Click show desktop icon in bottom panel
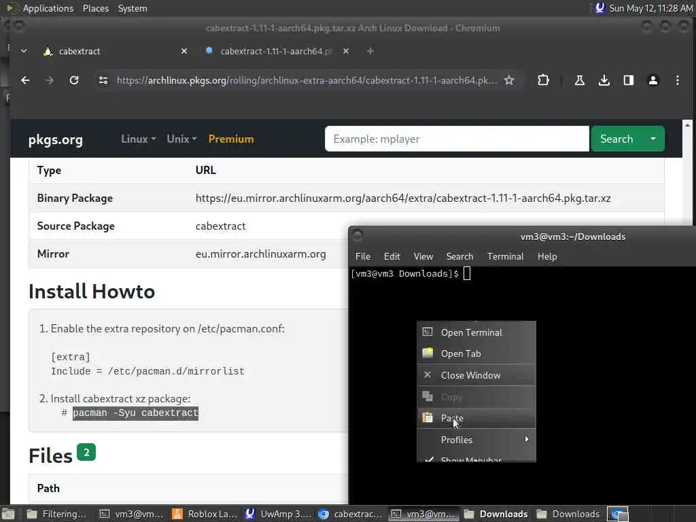This screenshot has width=696, height=522. click(8, 515)
